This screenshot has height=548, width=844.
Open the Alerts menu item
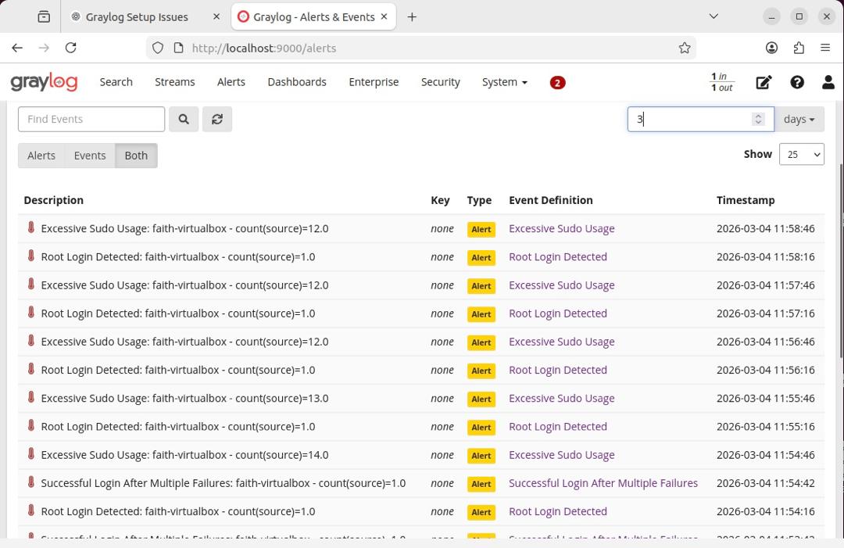pos(231,82)
